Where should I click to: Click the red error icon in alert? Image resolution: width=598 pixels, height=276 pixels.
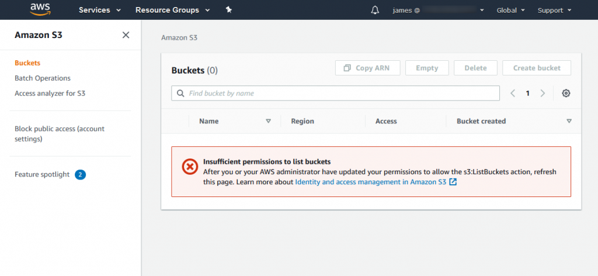(190, 167)
